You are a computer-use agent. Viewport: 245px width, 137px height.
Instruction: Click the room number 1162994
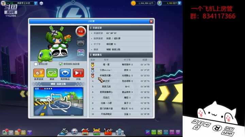point(11,16)
